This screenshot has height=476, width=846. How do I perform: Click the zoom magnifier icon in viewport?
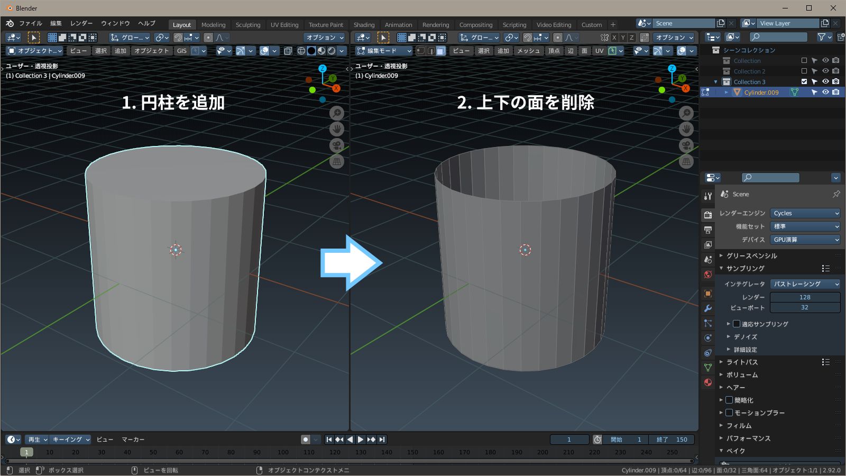[x=337, y=113]
